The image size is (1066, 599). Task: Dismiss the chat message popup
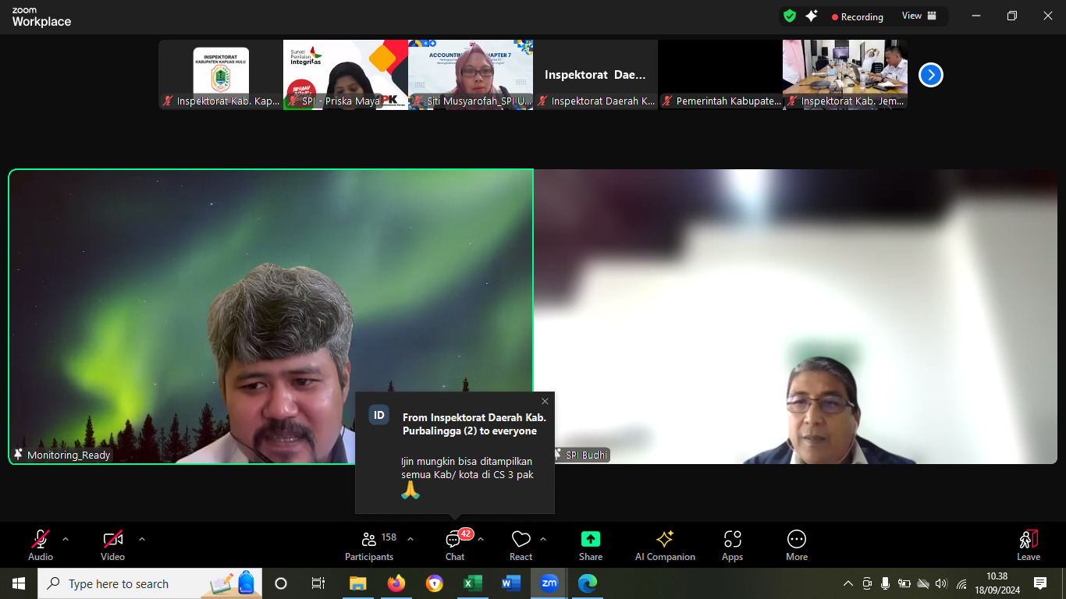pyautogui.click(x=545, y=402)
